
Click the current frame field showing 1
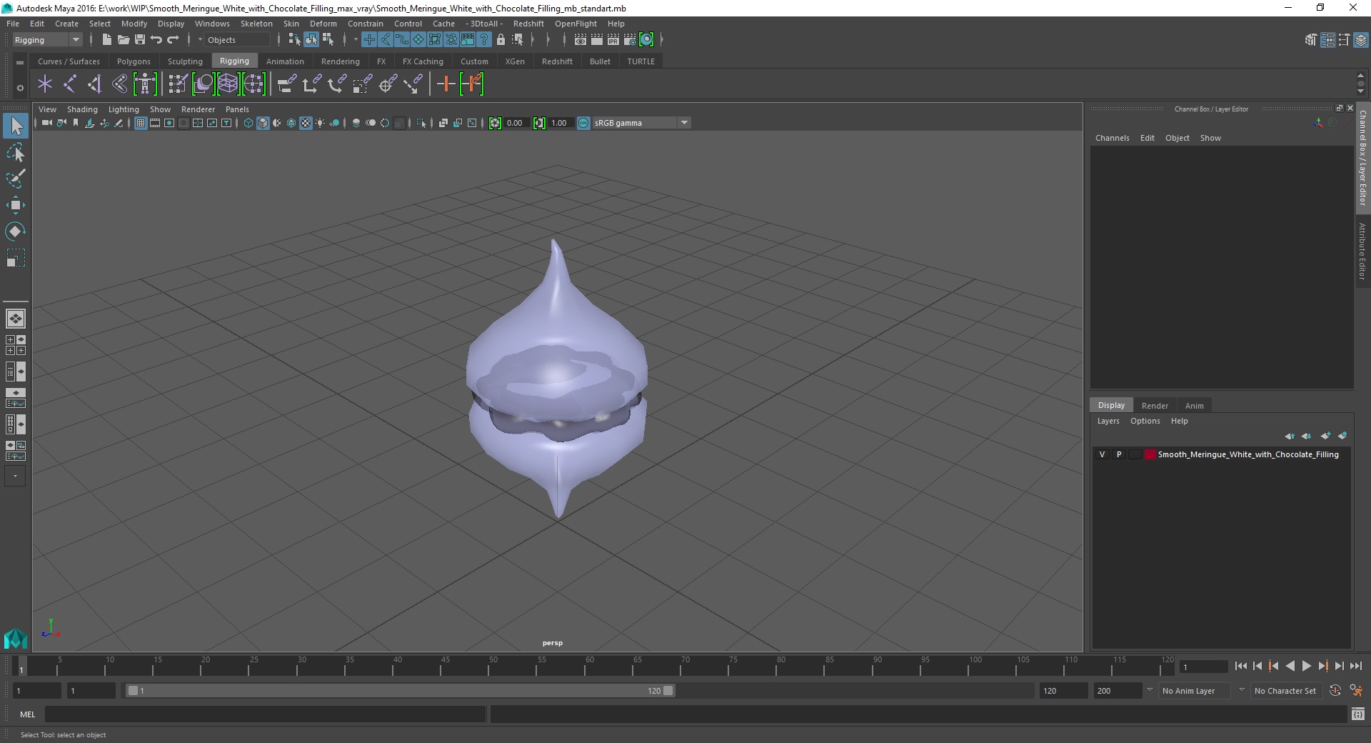pos(1203,667)
